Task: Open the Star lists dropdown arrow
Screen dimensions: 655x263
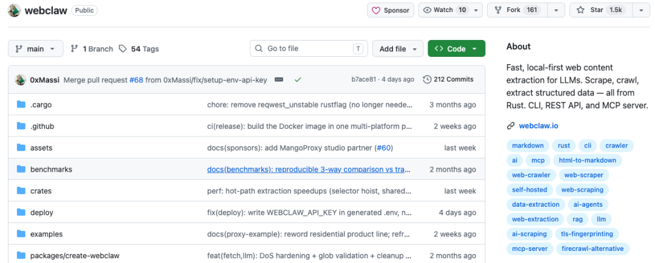Action: point(641,10)
